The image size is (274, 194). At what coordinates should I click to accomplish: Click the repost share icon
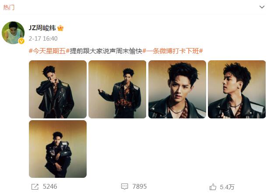point(35,187)
